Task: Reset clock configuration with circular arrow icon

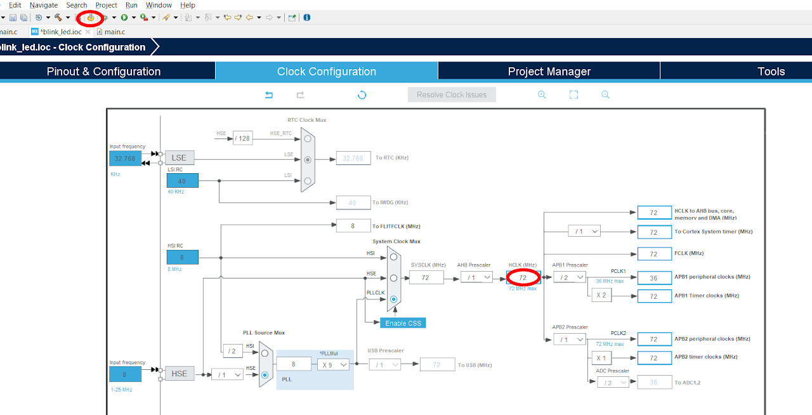Action: pos(362,95)
